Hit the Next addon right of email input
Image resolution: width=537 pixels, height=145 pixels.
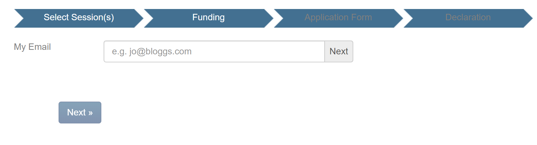[339, 51]
